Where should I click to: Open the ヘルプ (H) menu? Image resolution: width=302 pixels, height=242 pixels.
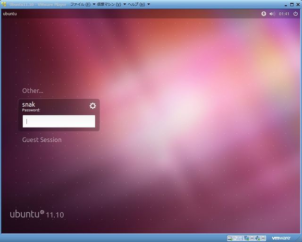pos(136,4)
